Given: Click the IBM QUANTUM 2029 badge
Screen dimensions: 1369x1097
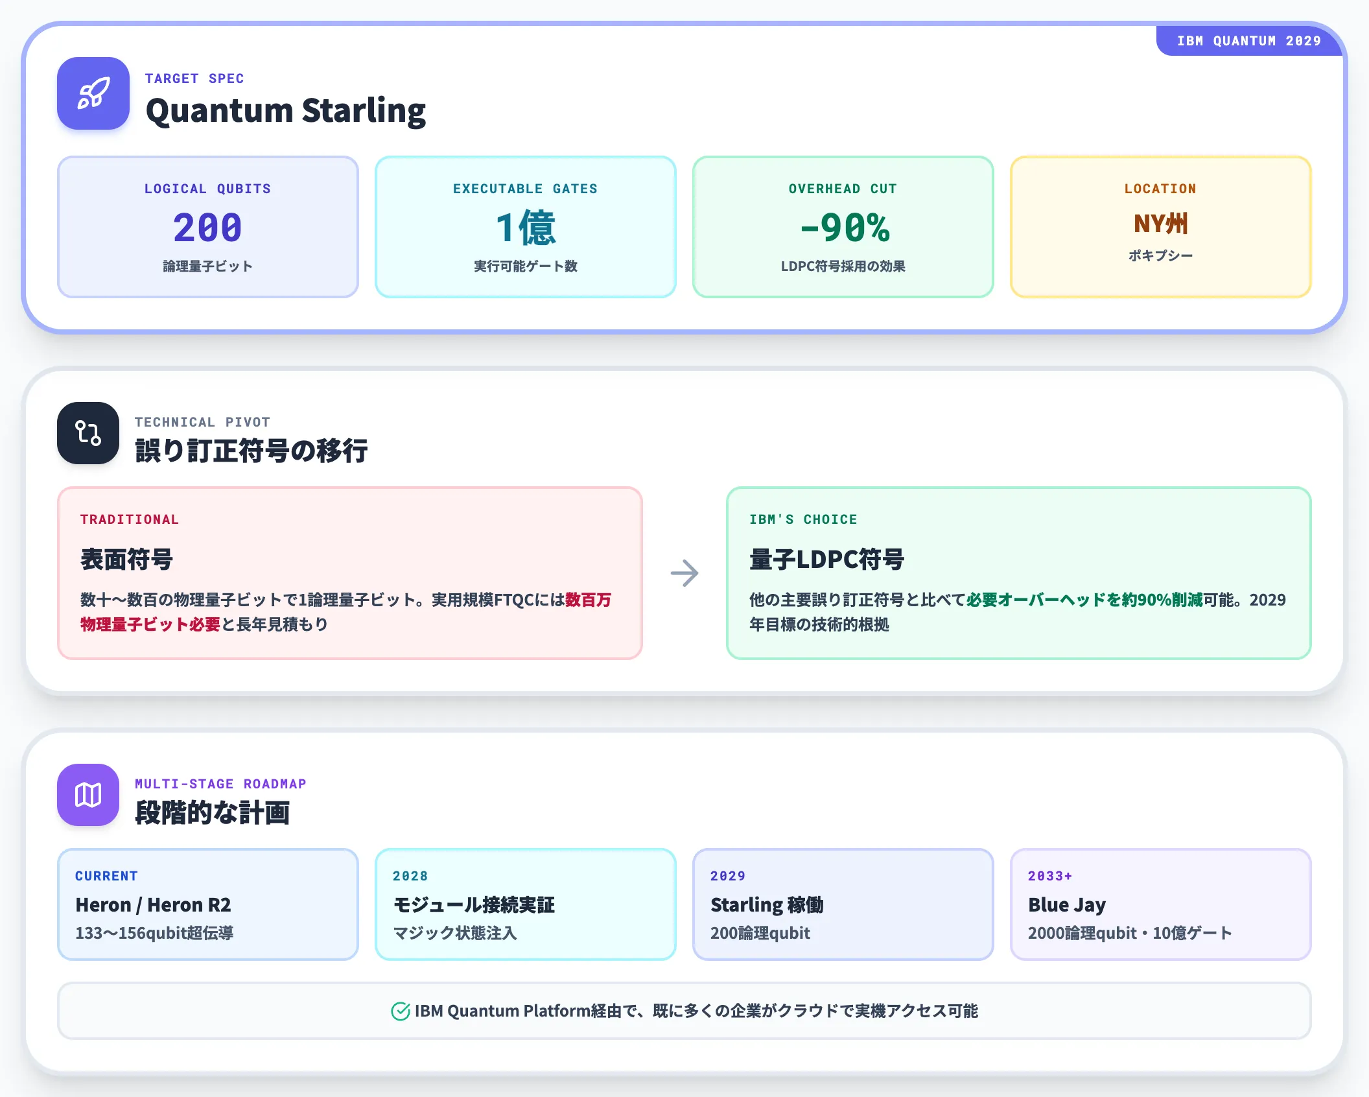Looking at the screenshot, I should pos(1249,41).
